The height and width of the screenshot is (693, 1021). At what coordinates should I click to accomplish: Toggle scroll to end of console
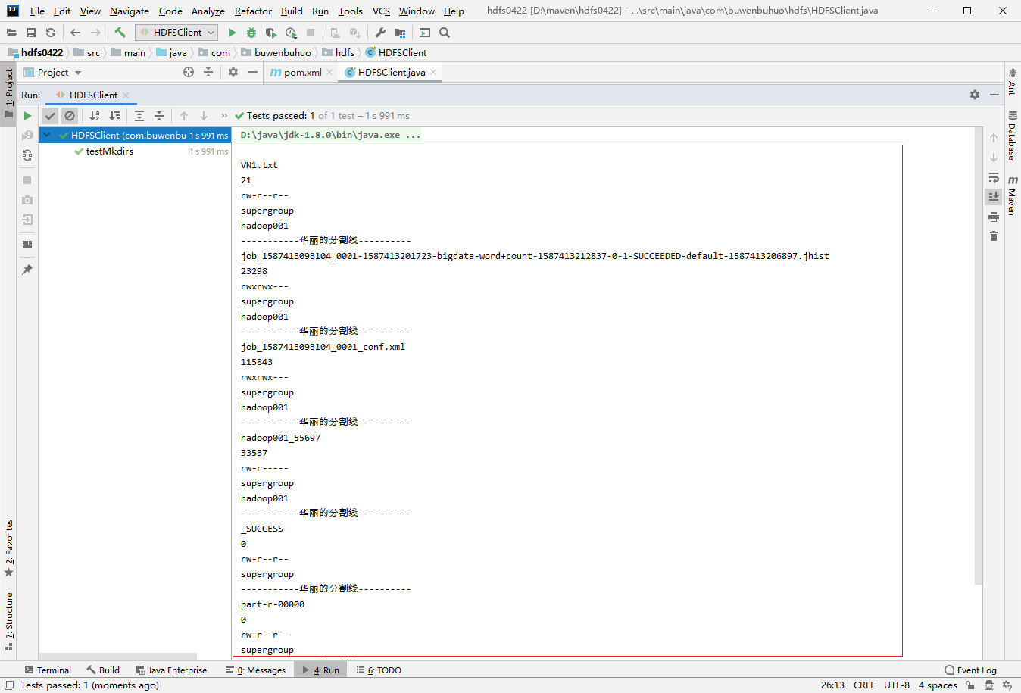[x=994, y=197]
